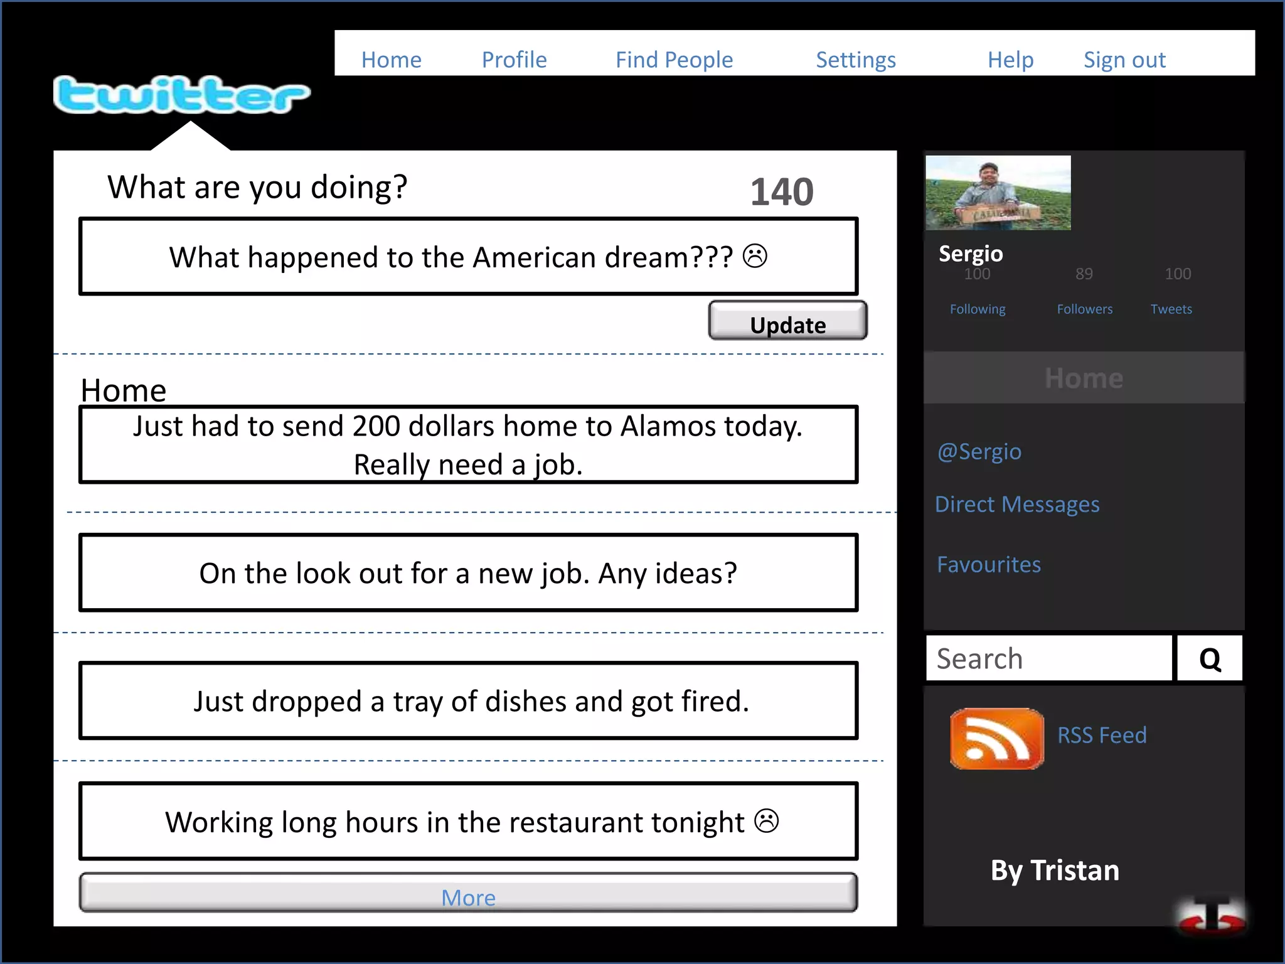
Task: View the Tweets count link
Action: pos(1171,309)
